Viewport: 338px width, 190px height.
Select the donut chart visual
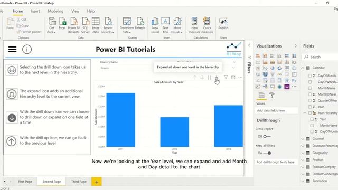(x=279, y=68)
